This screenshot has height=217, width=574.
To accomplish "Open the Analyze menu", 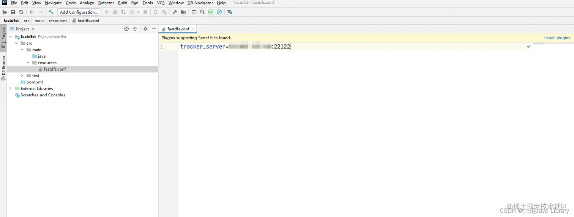I will 87,3.
